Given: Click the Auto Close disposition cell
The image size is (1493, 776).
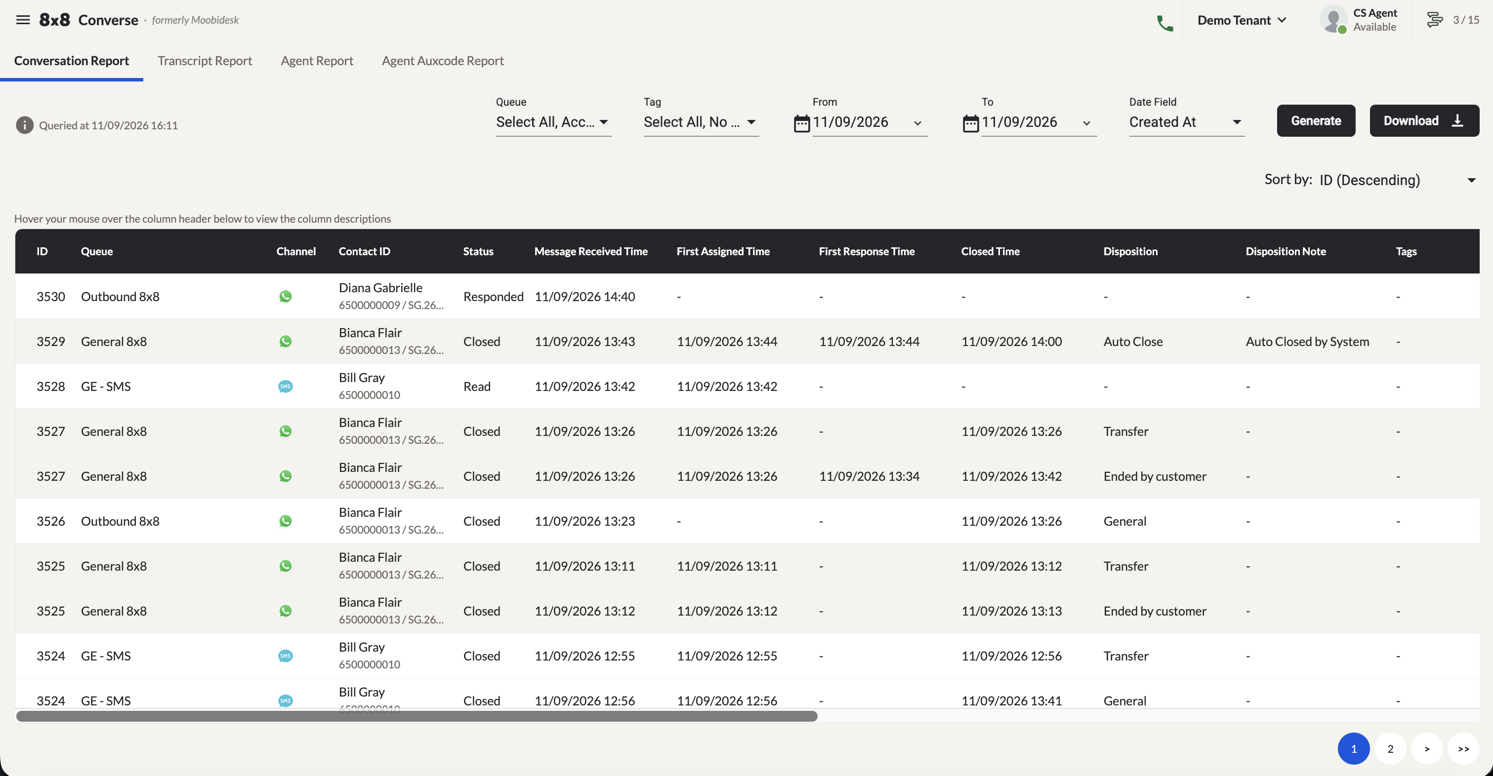Looking at the screenshot, I should [1132, 342].
